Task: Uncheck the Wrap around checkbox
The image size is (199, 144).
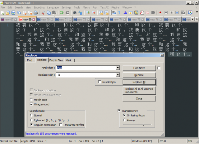Action: (31, 104)
